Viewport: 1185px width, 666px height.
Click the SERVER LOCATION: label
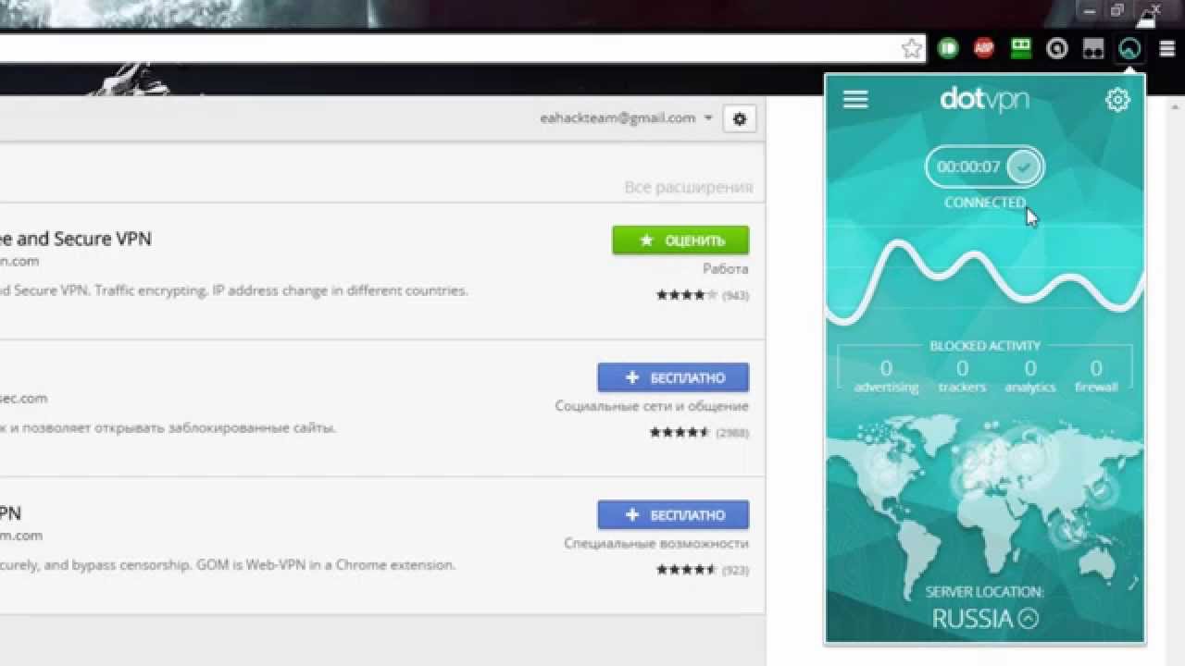point(985,592)
